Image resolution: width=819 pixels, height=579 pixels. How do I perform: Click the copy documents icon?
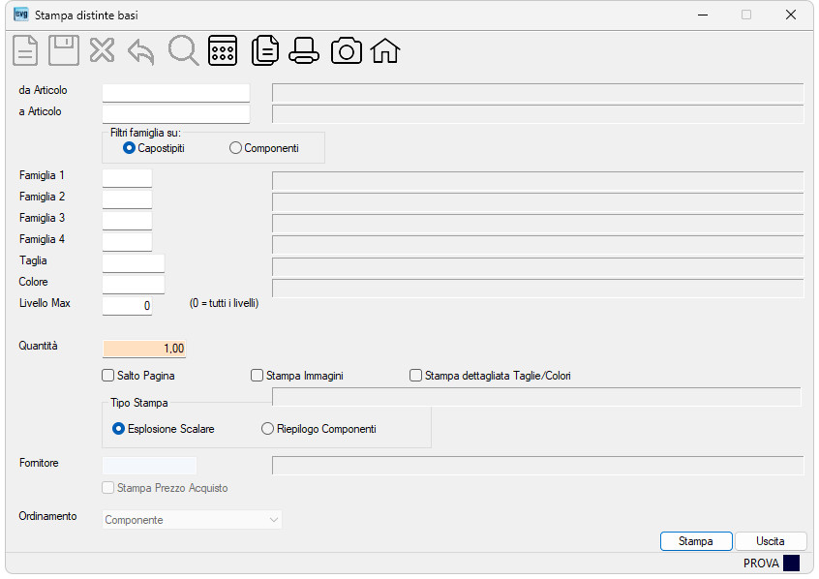click(x=265, y=50)
